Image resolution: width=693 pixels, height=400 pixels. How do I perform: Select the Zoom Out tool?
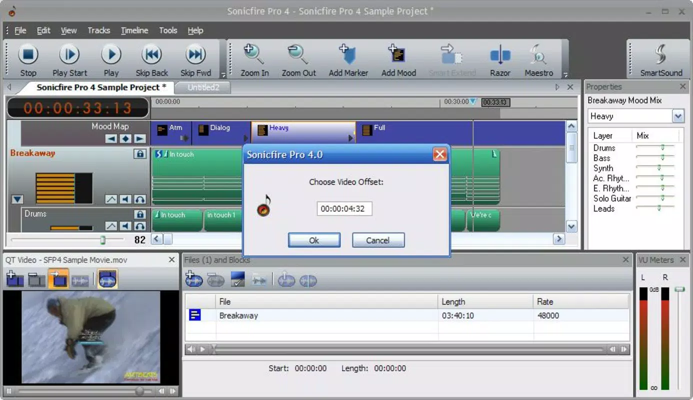[298, 59]
